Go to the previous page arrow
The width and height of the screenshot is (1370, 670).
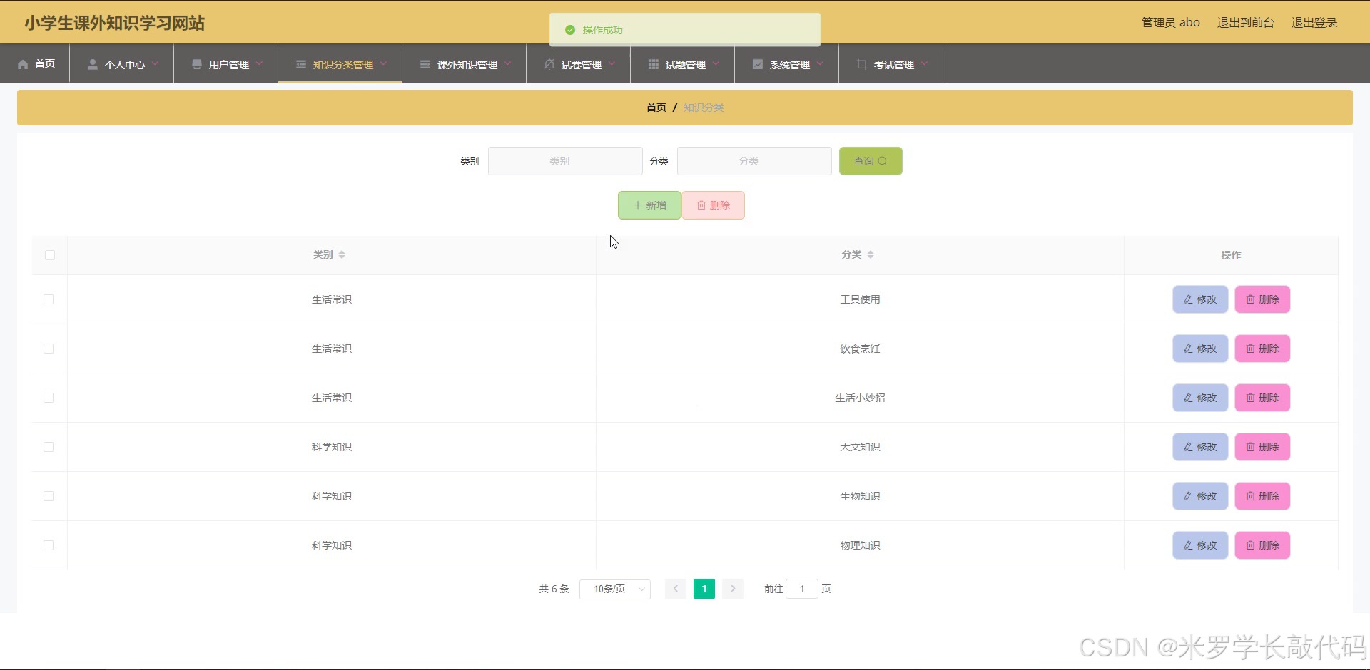pyautogui.click(x=676, y=589)
